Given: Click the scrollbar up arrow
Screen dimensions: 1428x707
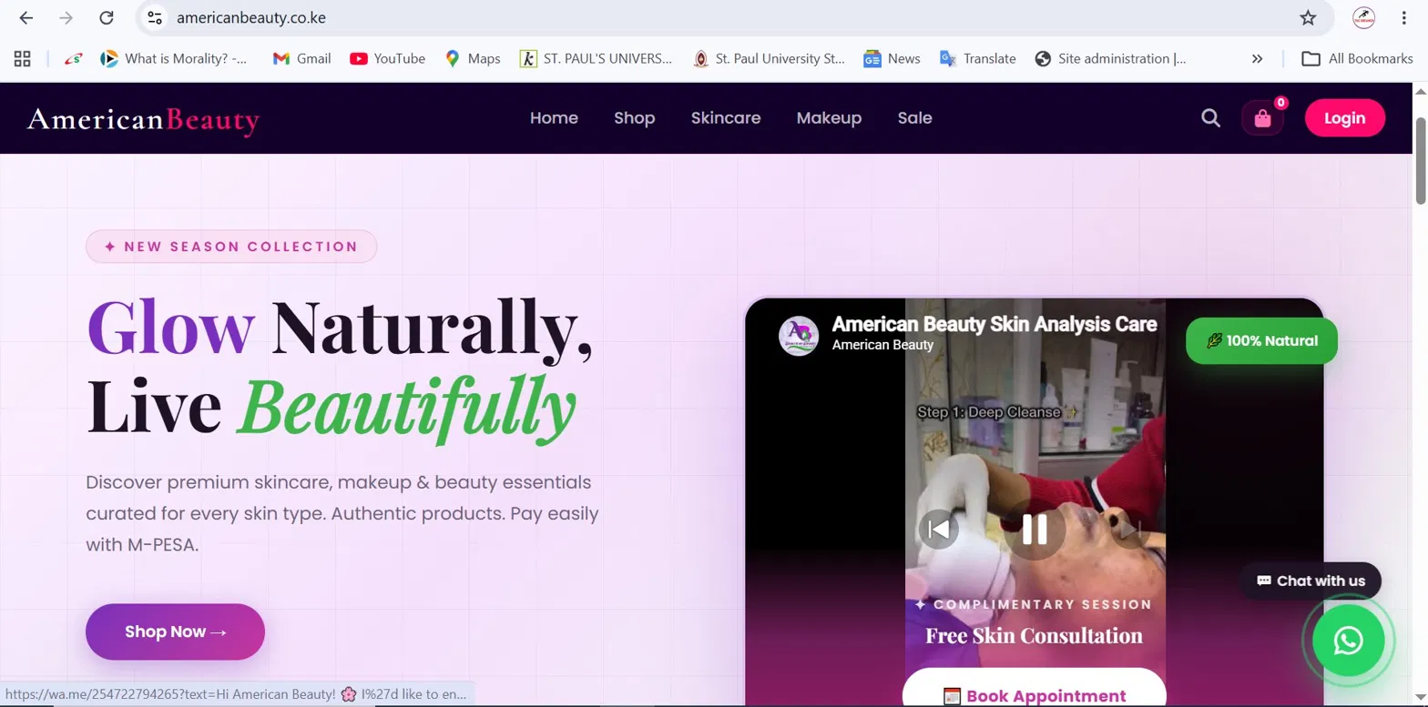Looking at the screenshot, I should (x=1420, y=92).
